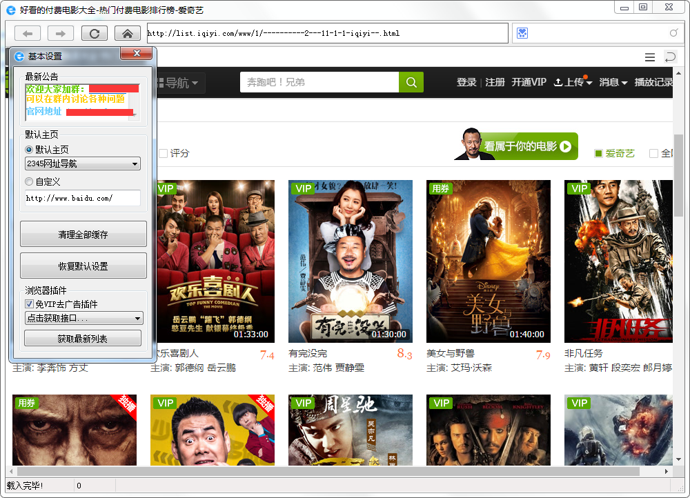Click the iQiyi search input 奔跑吧！兄弟
The image size is (690, 498).
click(319, 82)
